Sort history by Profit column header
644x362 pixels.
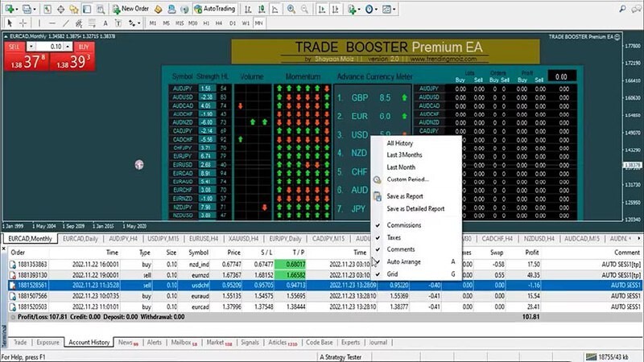point(531,253)
